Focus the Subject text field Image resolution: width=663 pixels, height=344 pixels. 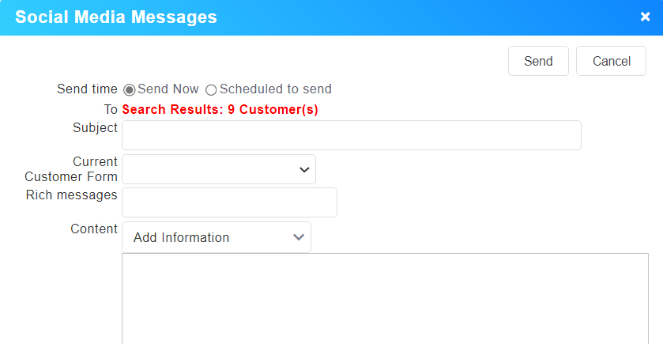[x=351, y=135]
